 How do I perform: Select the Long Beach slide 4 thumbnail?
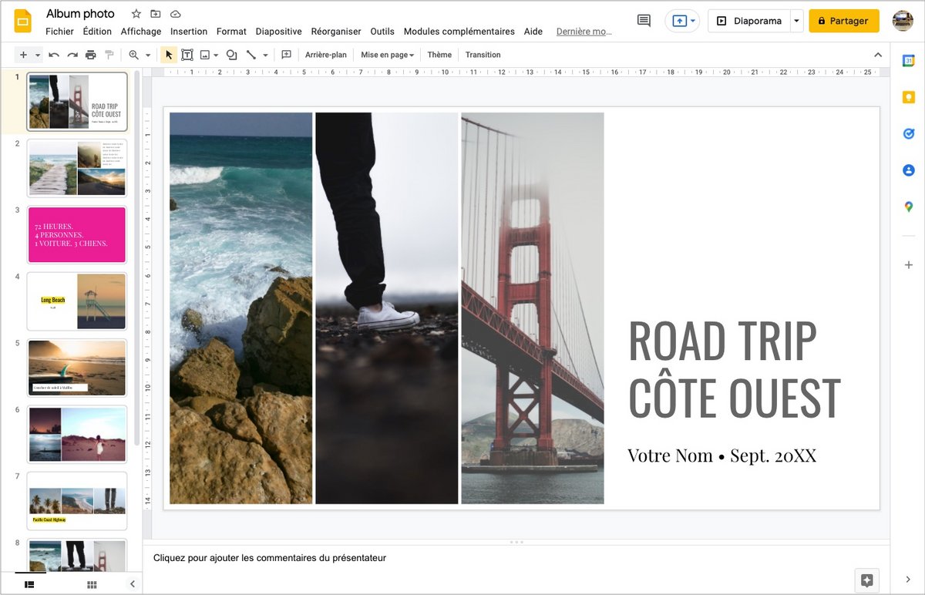77,301
